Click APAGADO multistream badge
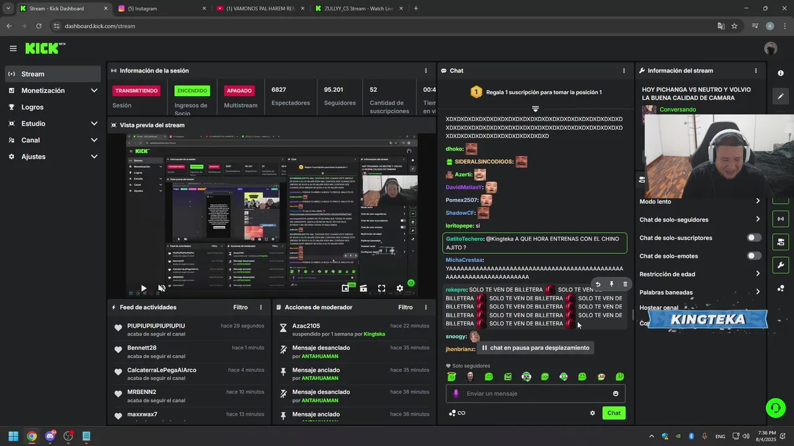This screenshot has width=794, height=446. click(x=239, y=90)
